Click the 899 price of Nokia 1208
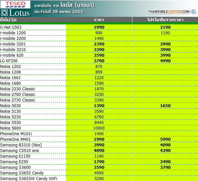The image size is (198, 181). tap(99, 72)
